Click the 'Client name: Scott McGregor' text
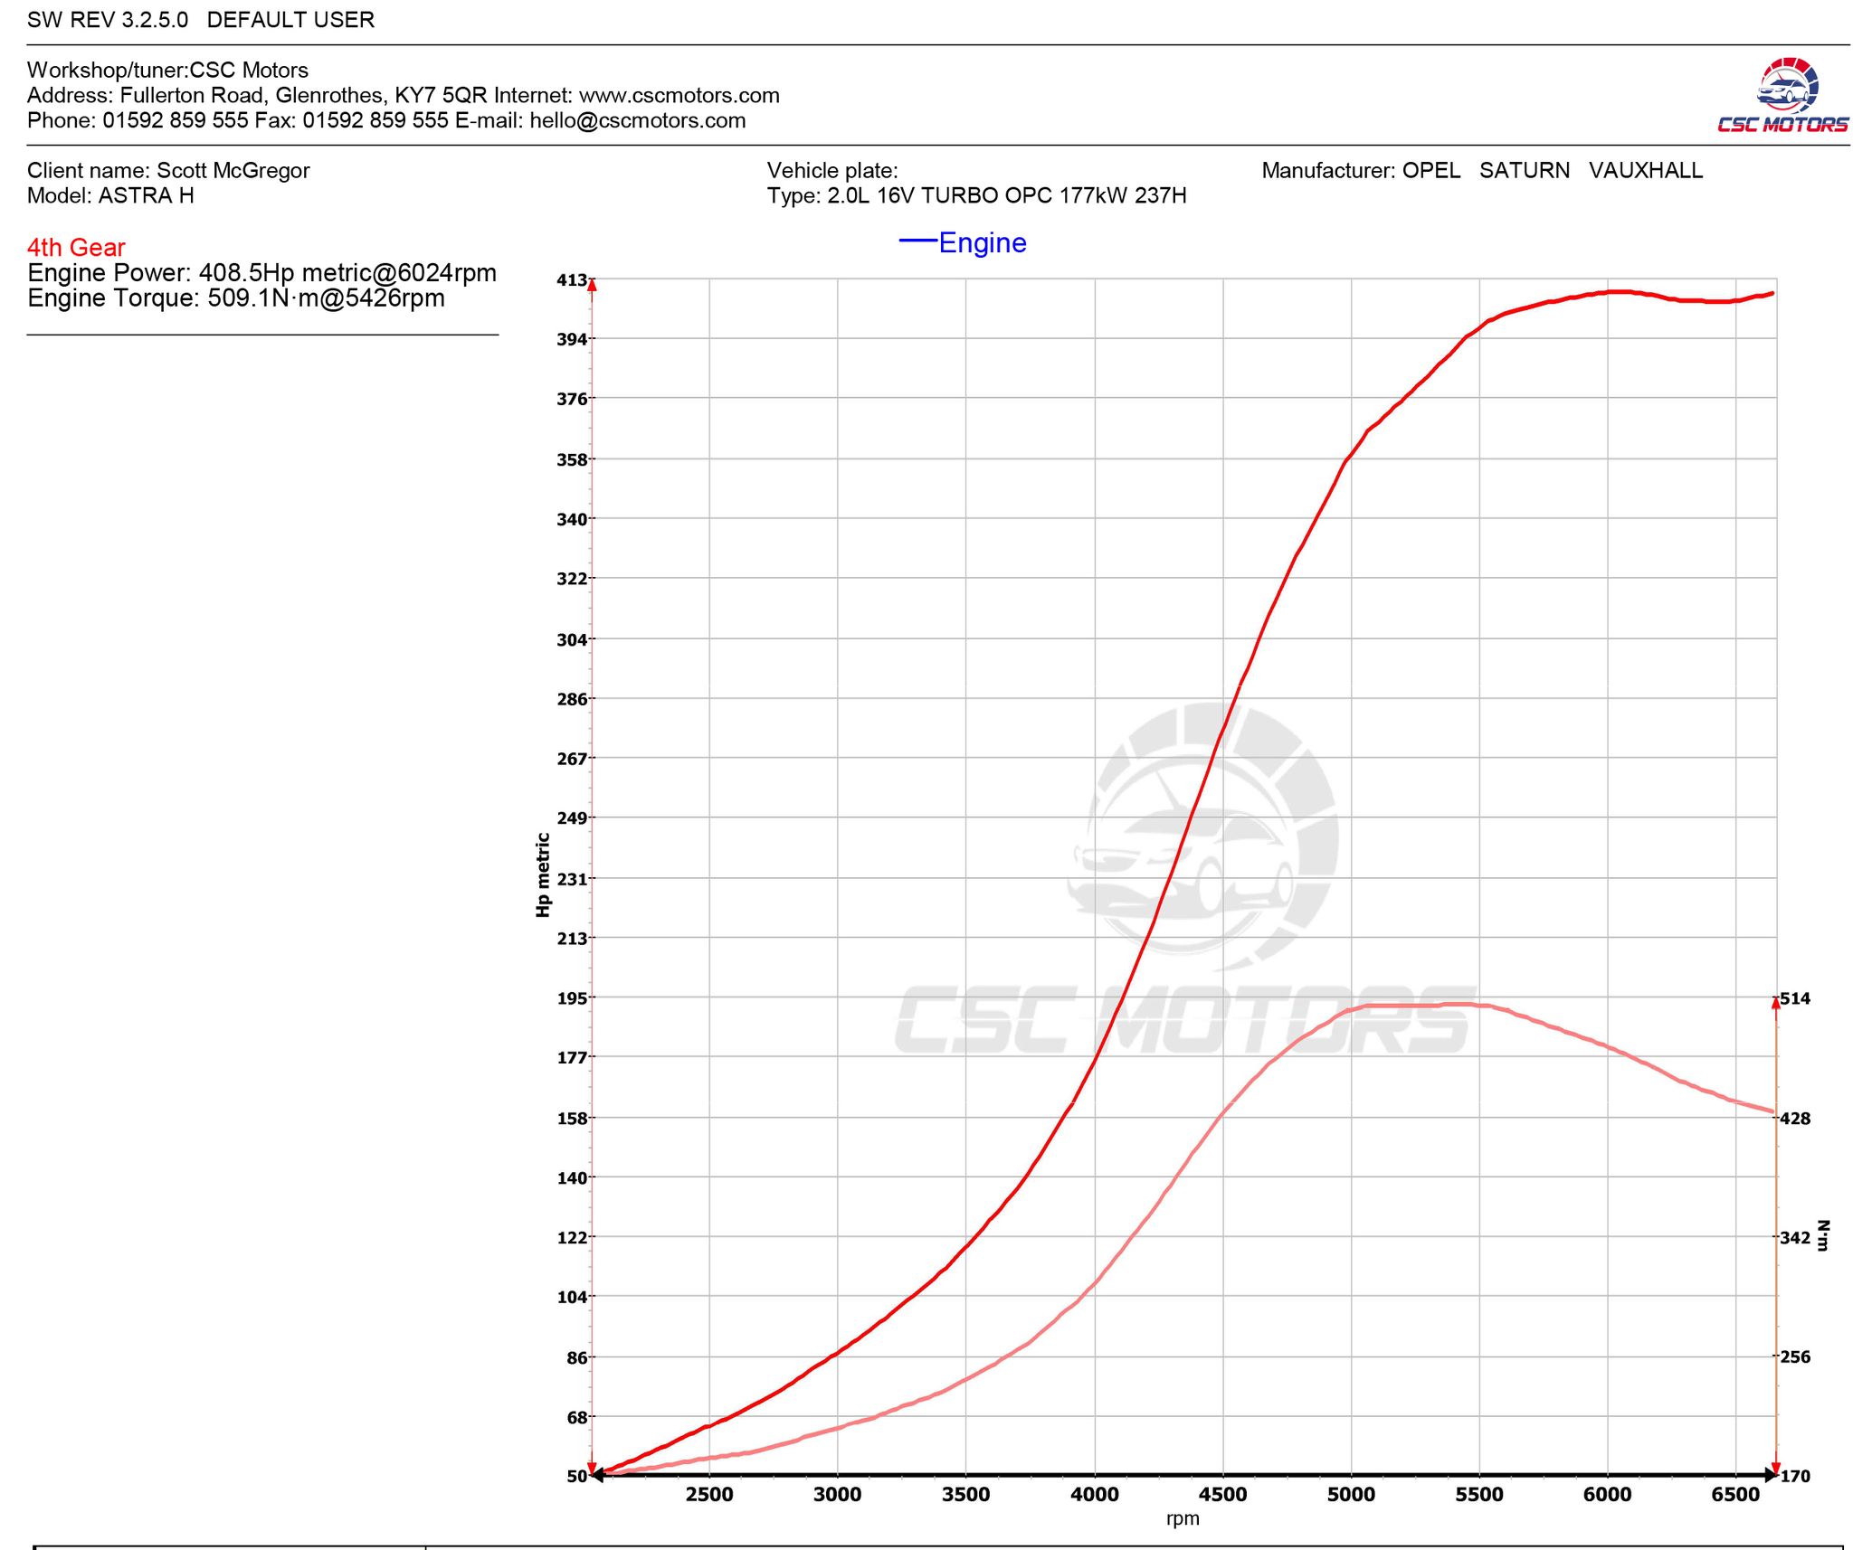The width and height of the screenshot is (1853, 1550). click(x=168, y=171)
